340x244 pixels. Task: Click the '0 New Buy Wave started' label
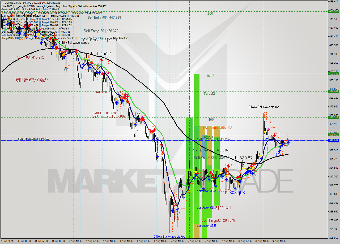(169, 237)
